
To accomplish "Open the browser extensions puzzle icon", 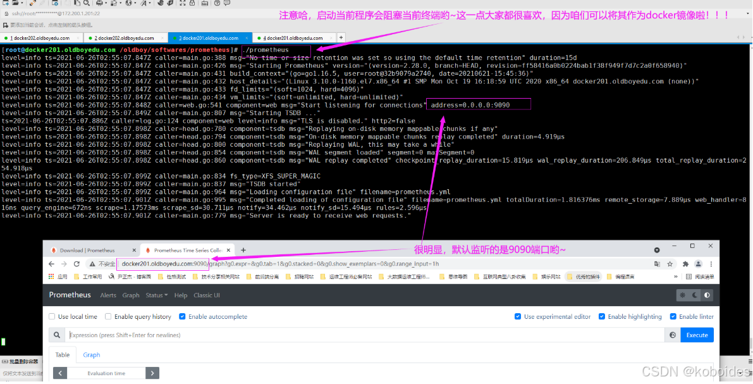I will pos(685,264).
